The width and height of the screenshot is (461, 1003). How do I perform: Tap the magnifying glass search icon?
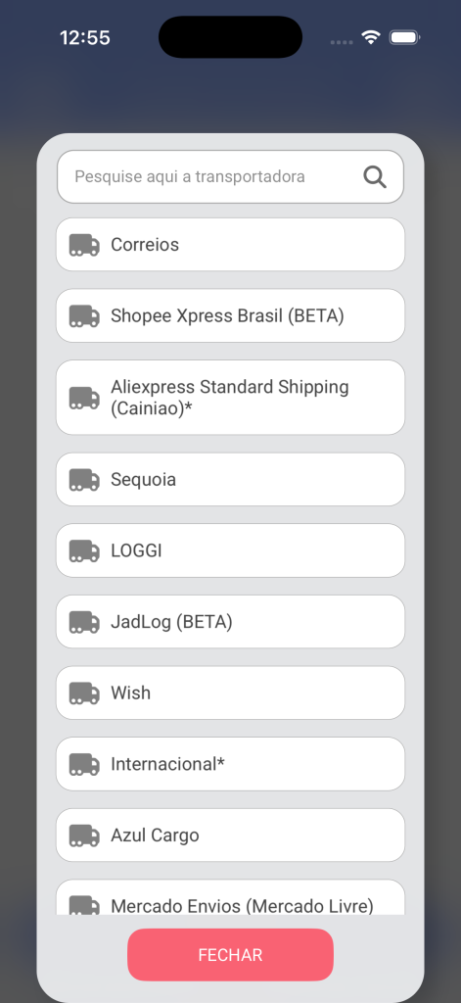pyautogui.click(x=375, y=176)
